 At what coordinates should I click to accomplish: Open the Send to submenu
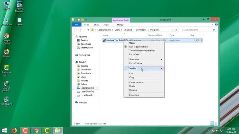pyautogui.click(x=144, y=68)
